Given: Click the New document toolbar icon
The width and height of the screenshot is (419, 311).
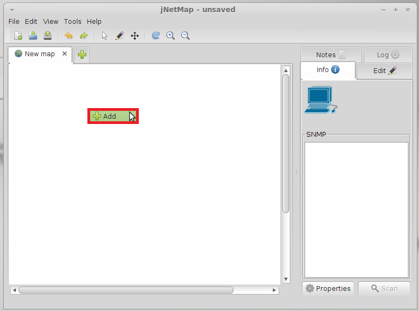Looking at the screenshot, I should click(x=18, y=35).
